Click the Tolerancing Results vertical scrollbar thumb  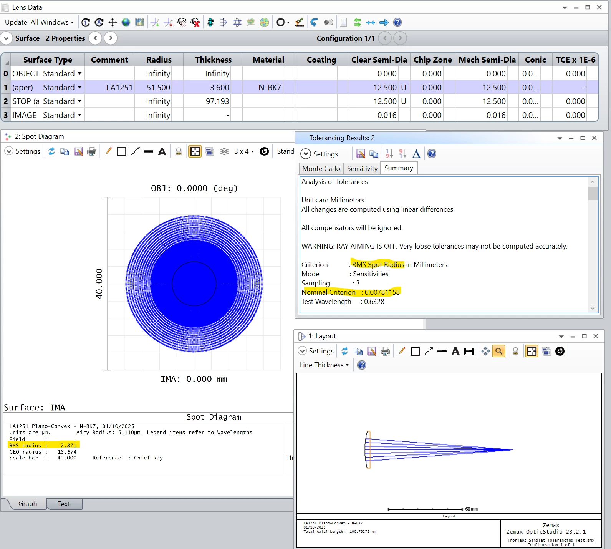coord(593,193)
